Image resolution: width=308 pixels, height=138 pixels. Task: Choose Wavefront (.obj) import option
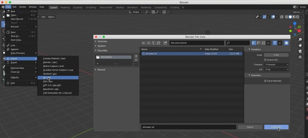(x=58, y=89)
